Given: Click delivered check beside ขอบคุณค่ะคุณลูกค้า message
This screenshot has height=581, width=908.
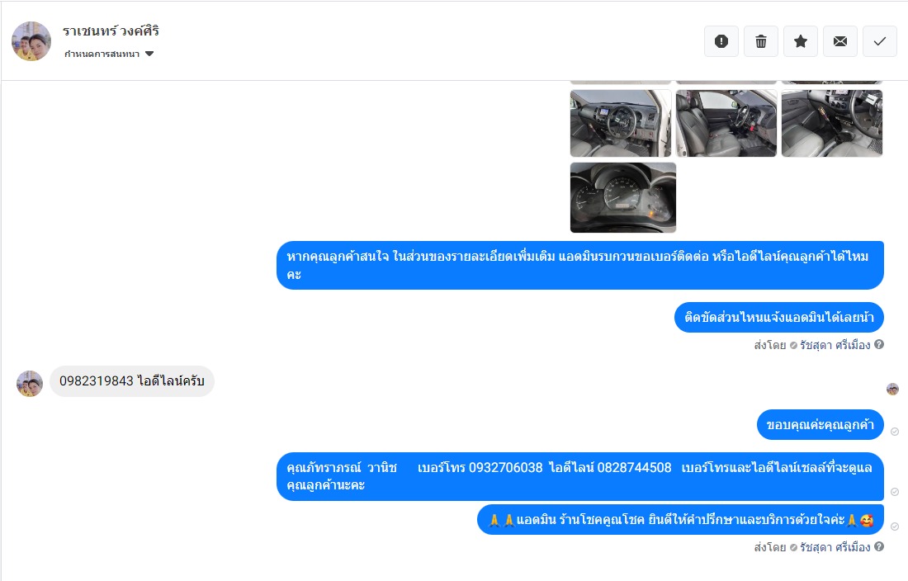Looking at the screenshot, I should click(x=895, y=432).
